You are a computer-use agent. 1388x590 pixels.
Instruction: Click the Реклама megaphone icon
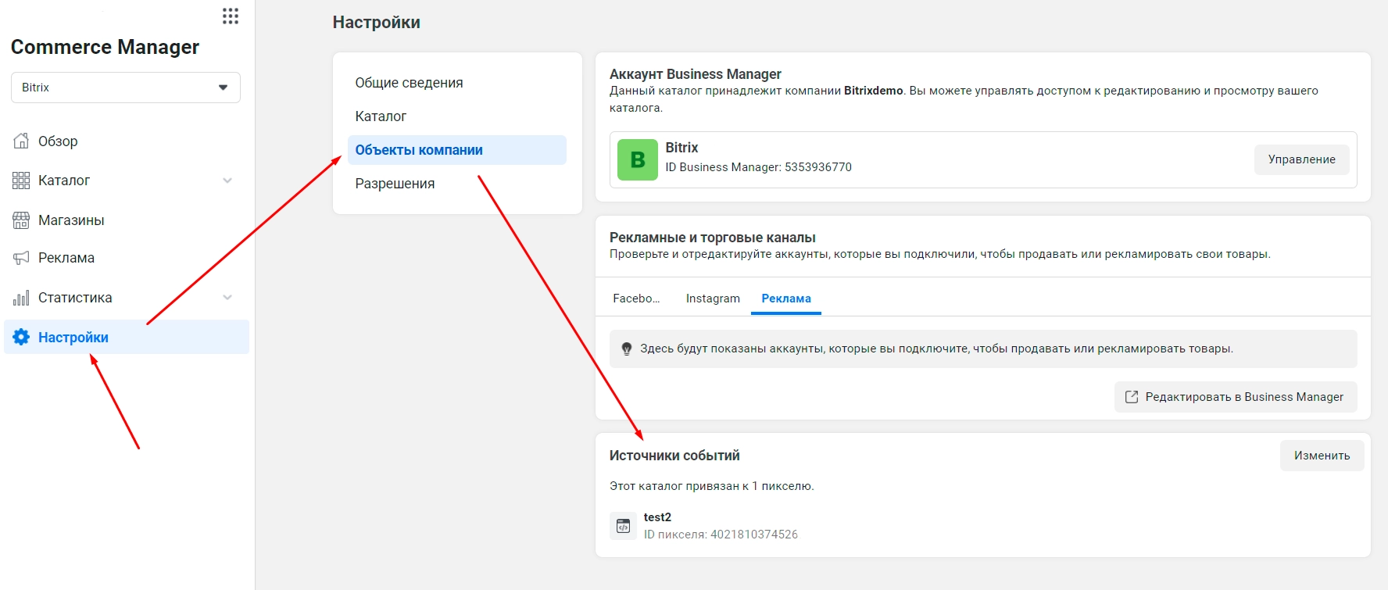21,258
